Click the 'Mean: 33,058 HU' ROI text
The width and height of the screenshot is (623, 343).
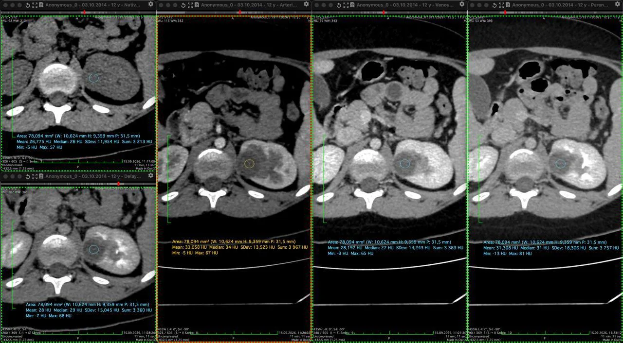(x=189, y=247)
